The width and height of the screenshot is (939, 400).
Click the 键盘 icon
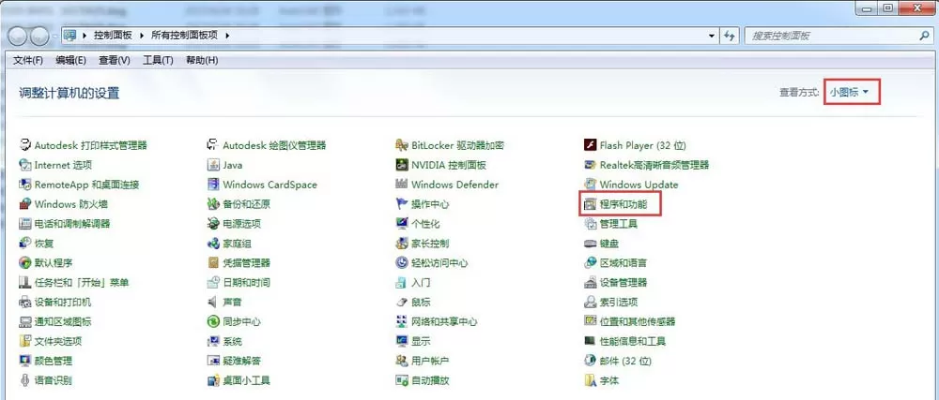[590, 244]
